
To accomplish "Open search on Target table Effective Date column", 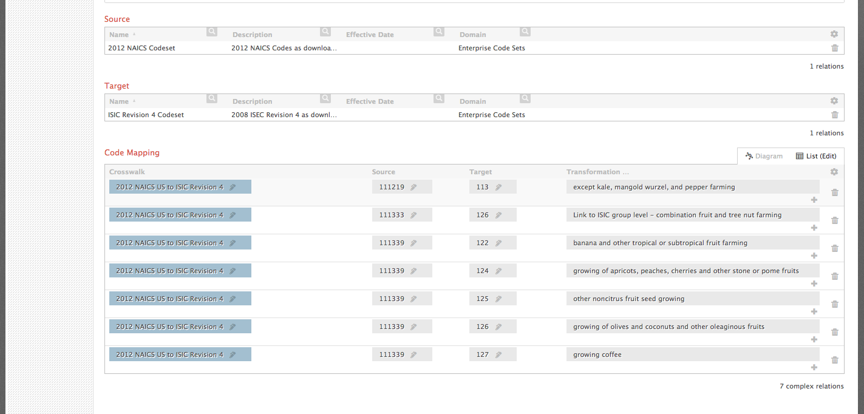I will (439, 98).
